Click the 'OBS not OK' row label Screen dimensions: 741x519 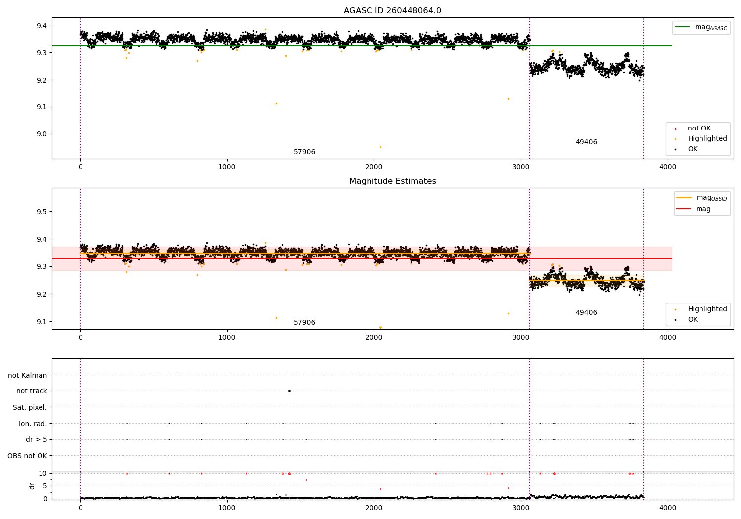click(28, 456)
